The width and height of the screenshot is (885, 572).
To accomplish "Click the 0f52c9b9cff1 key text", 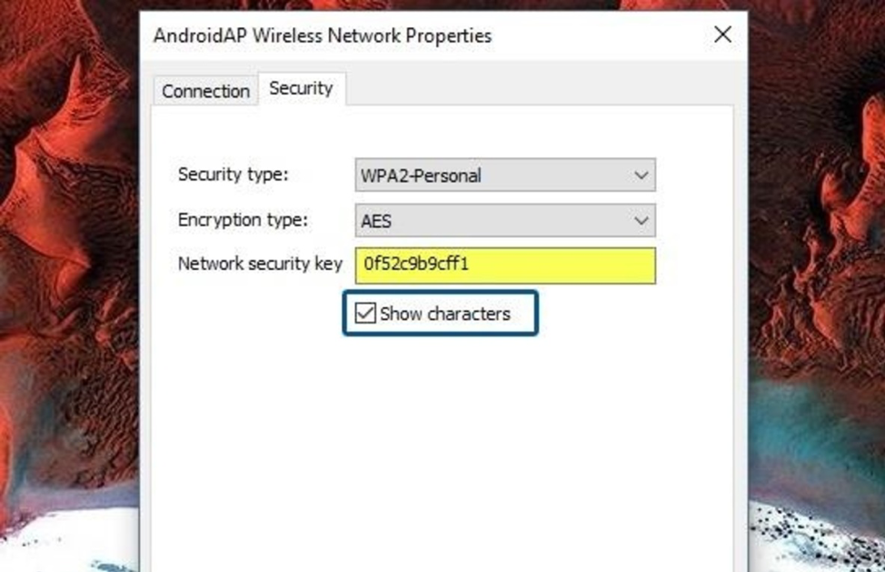I will 416,264.
